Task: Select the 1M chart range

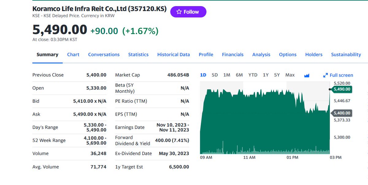Action: pos(227,75)
